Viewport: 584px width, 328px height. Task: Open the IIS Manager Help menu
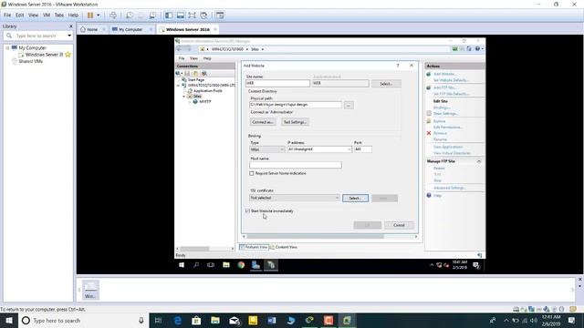207,58
